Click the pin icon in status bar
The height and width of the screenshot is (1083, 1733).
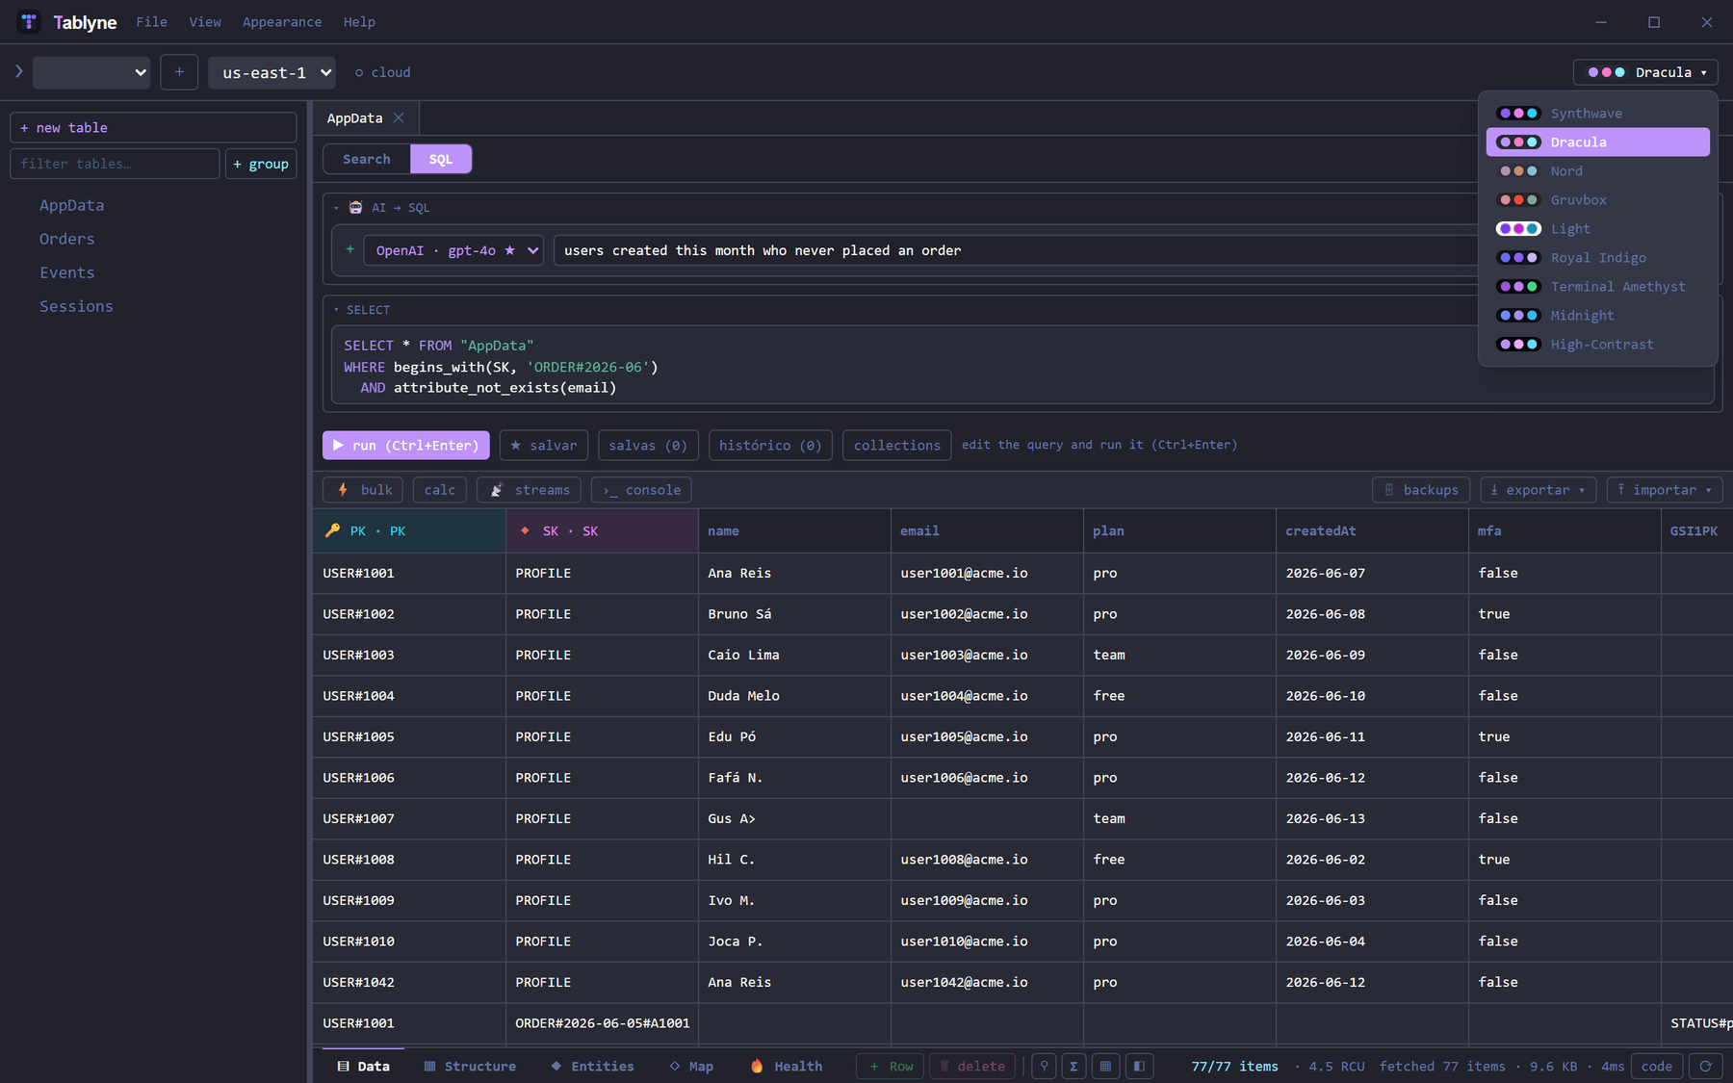[1044, 1066]
